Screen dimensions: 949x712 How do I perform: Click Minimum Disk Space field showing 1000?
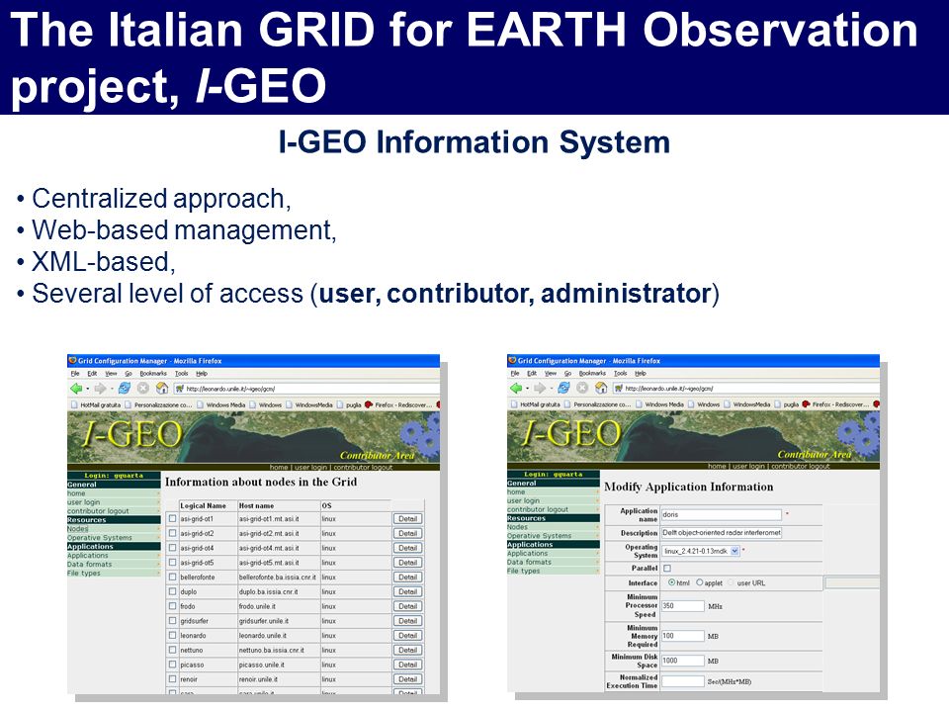click(x=683, y=661)
